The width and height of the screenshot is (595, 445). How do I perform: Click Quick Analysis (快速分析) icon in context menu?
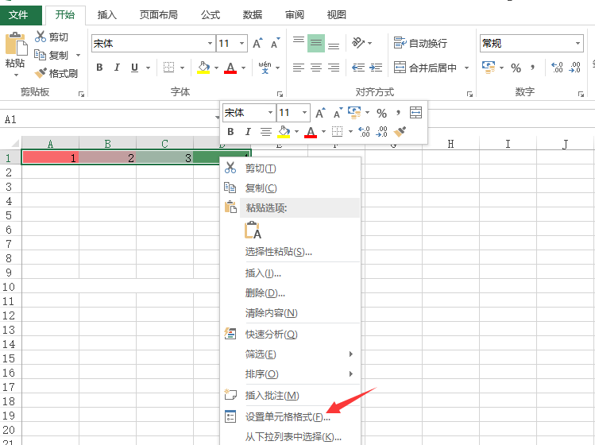tap(230, 334)
